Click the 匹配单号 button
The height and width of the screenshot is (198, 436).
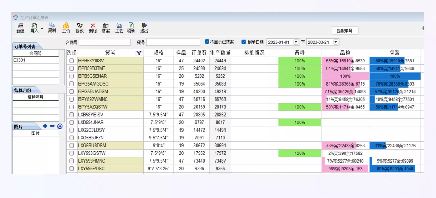[345, 31]
